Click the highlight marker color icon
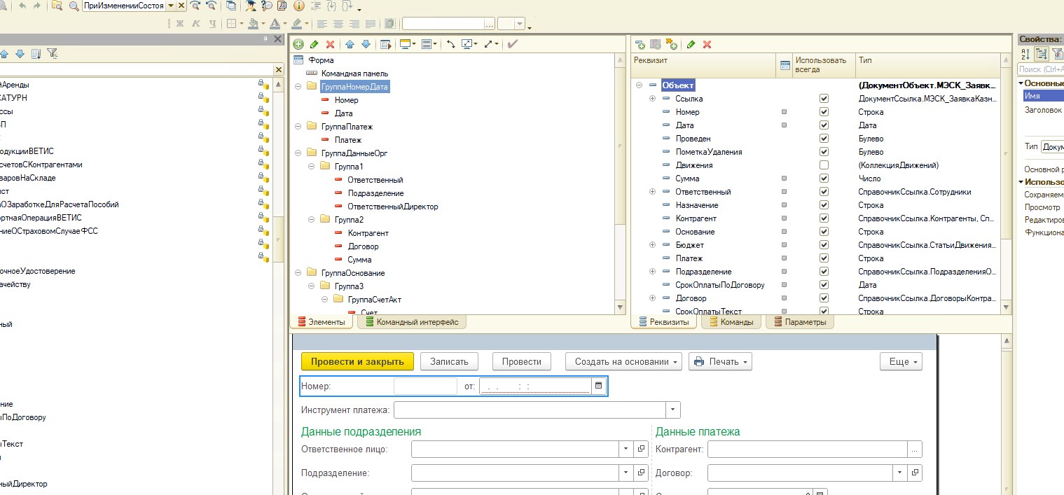The height and width of the screenshot is (495, 1064). [297, 24]
